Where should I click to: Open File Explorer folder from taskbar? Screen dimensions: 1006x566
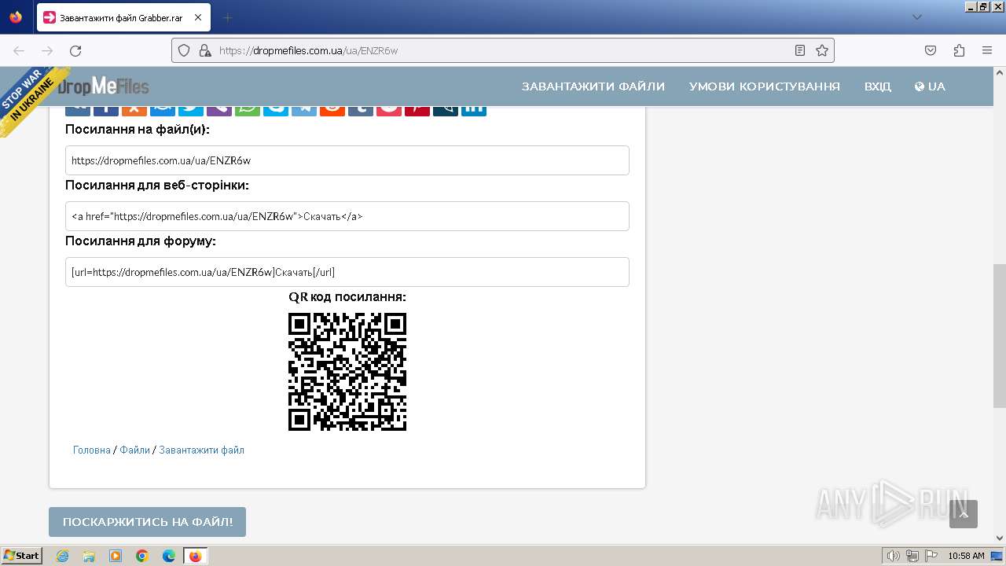(x=89, y=556)
